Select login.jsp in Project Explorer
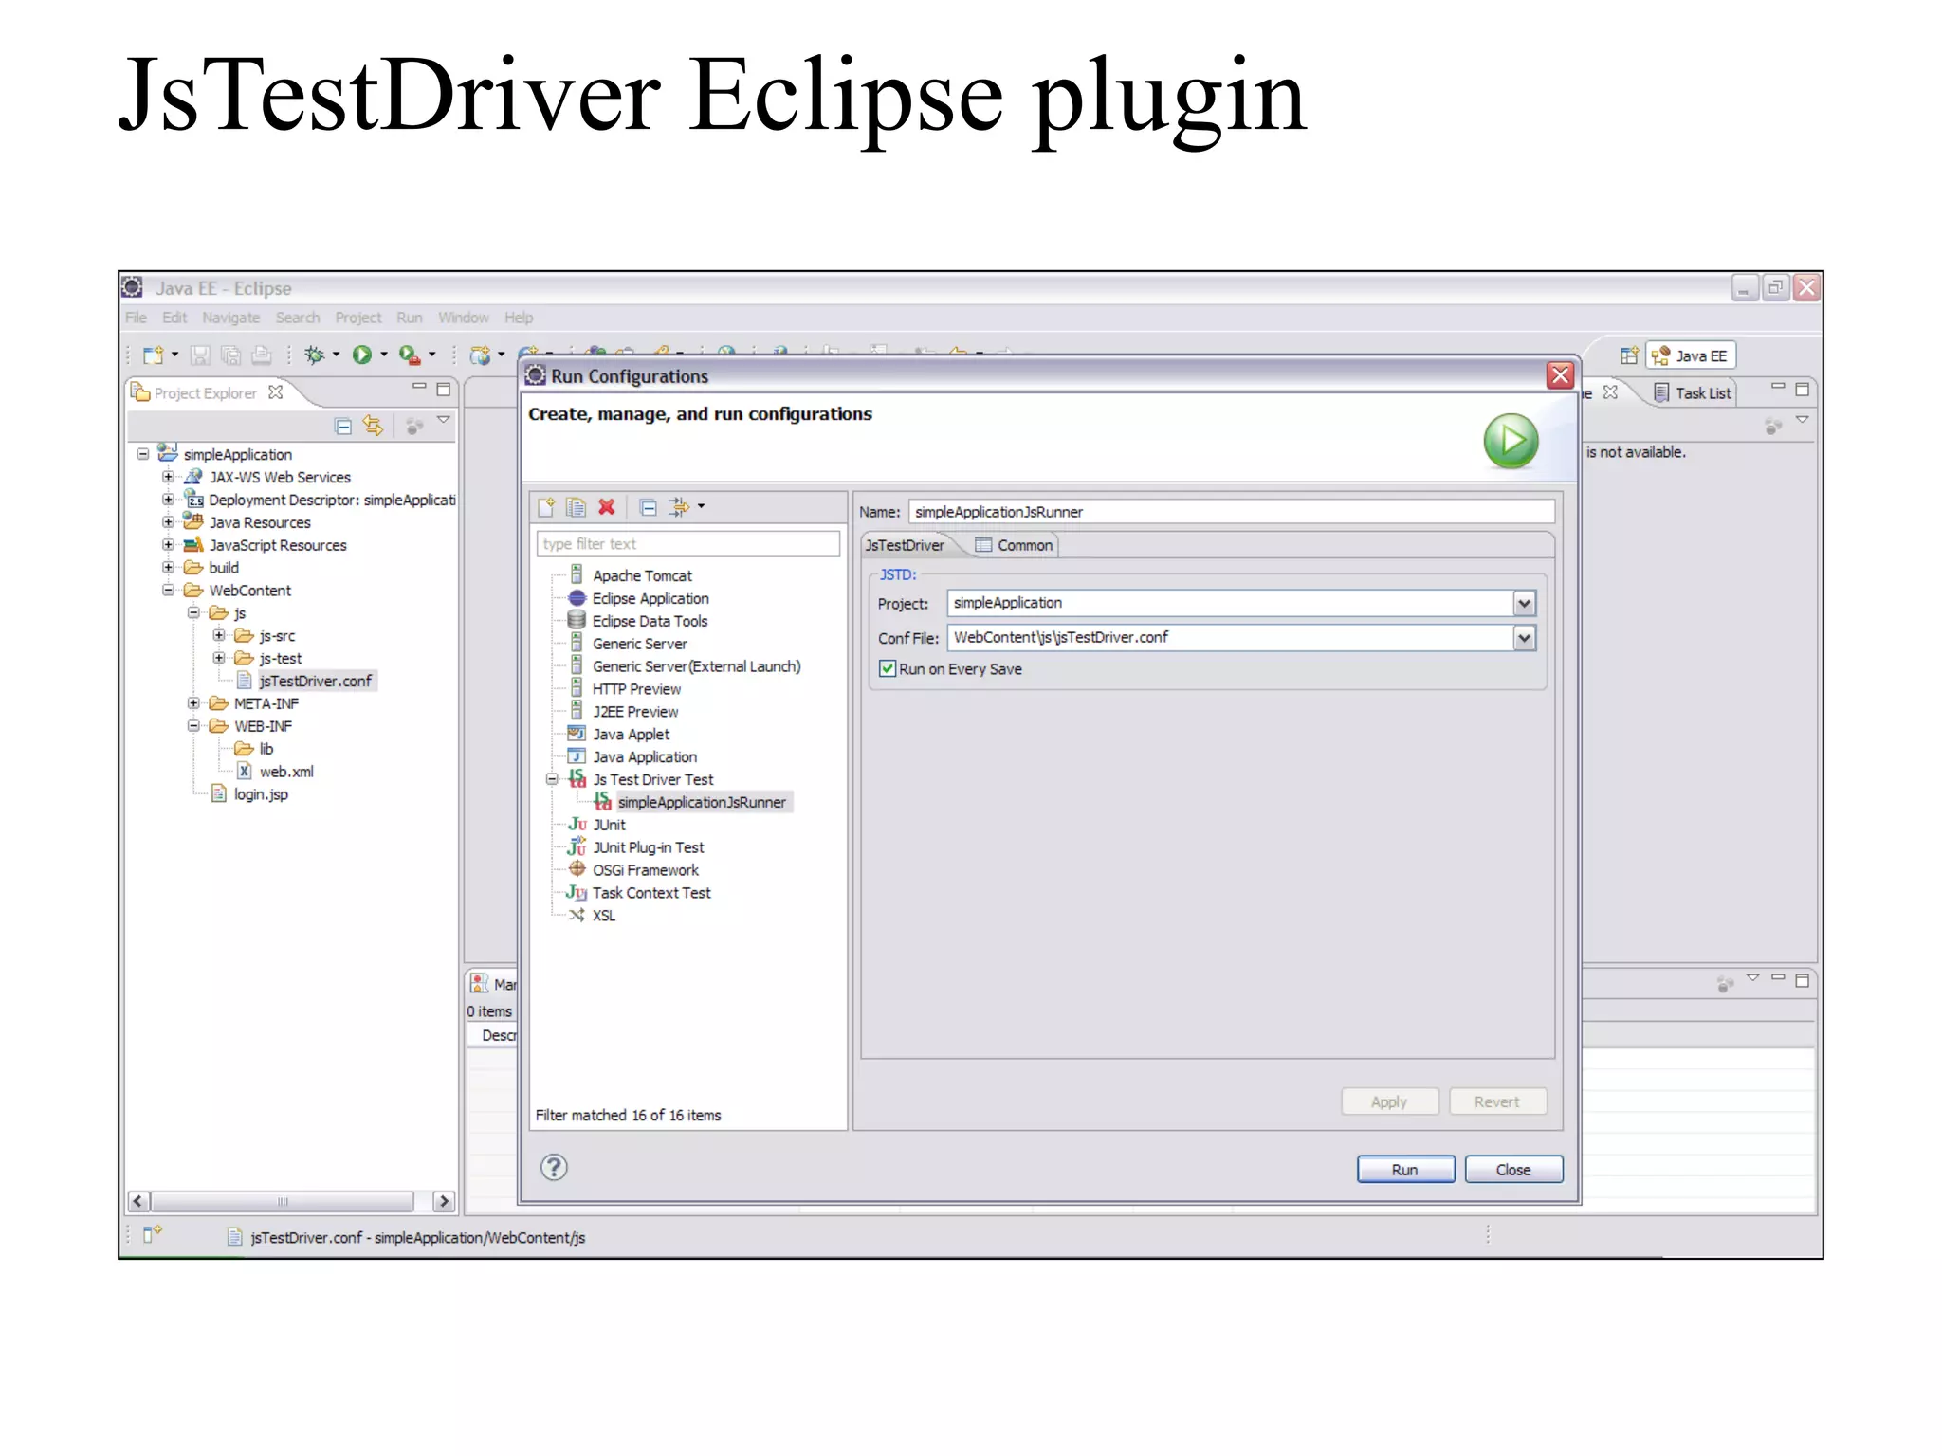 click(x=261, y=794)
